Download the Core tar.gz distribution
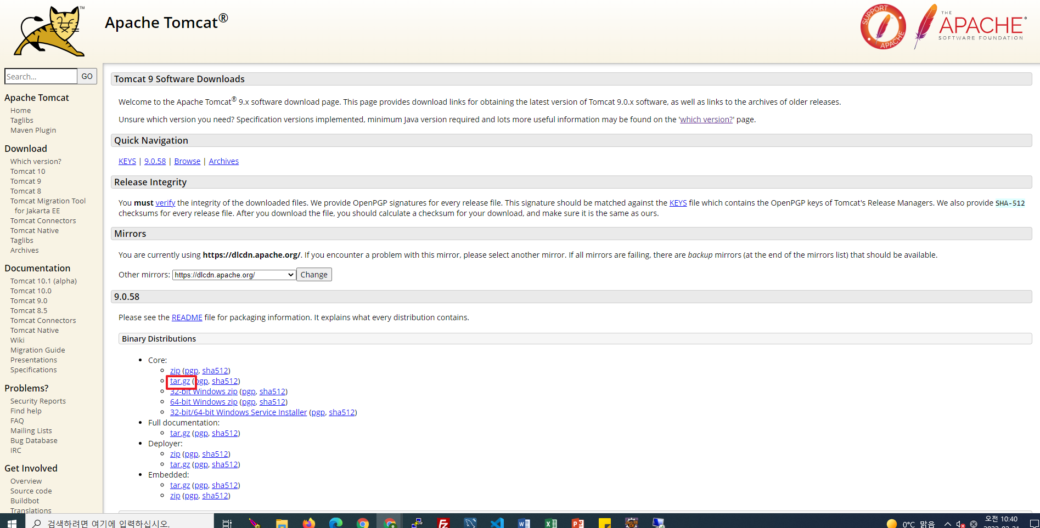The image size is (1040, 528). [180, 381]
